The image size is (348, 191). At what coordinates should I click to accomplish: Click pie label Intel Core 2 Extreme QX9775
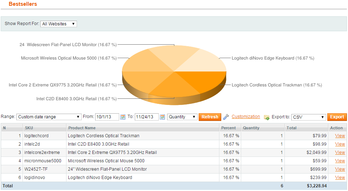pos(62,85)
